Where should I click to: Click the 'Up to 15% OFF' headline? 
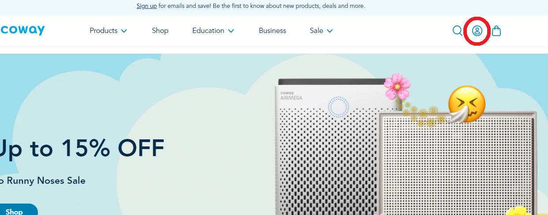[x=82, y=149]
